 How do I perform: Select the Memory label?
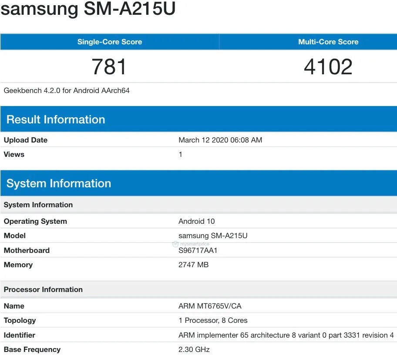[x=18, y=265]
